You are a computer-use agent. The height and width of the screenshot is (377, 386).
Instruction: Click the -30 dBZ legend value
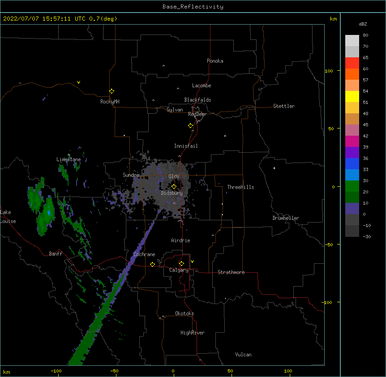367,236
